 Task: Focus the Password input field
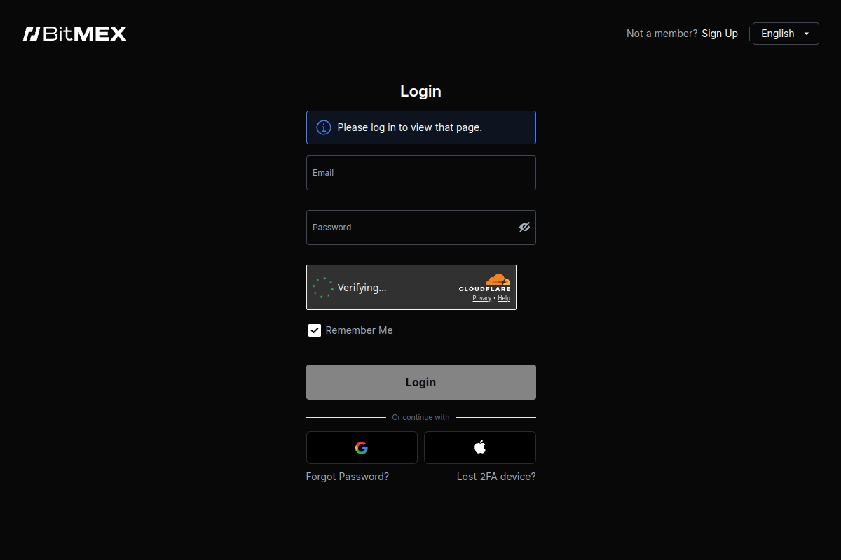421,227
